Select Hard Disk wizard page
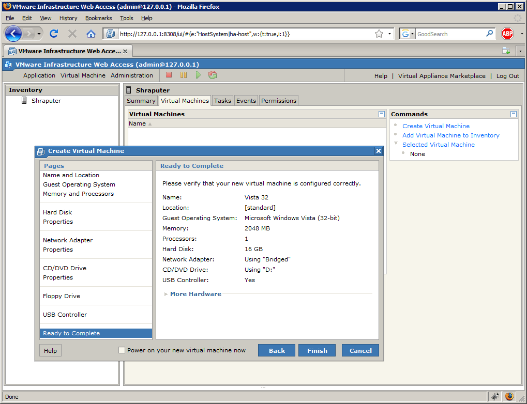The image size is (527, 404). (57, 212)
